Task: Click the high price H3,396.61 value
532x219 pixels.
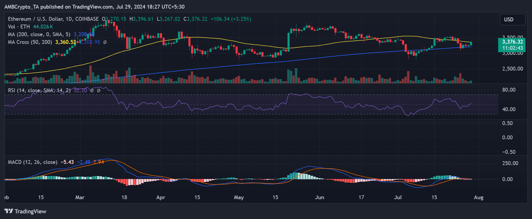Action: coord(142,19)
